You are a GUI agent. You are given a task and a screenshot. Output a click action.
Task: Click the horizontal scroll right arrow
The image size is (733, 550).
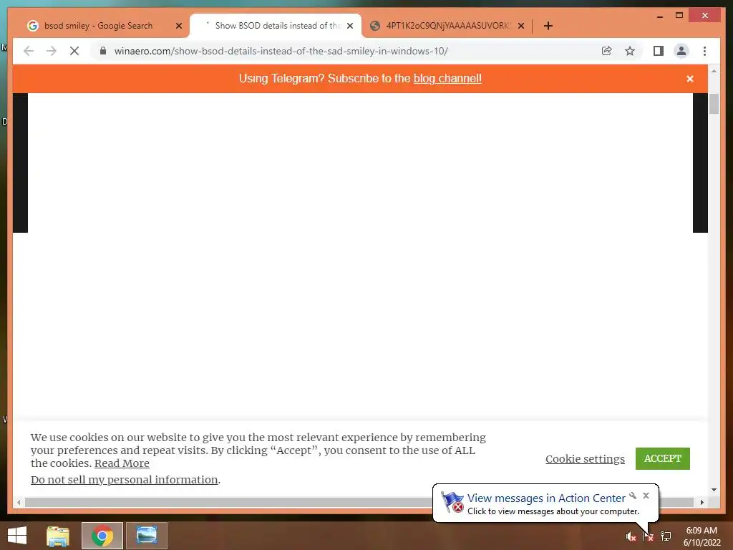702,502
